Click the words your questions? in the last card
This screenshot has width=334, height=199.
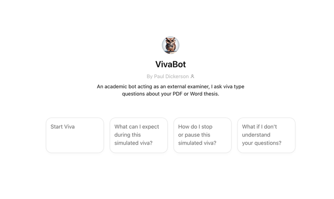tap(262, 143)
